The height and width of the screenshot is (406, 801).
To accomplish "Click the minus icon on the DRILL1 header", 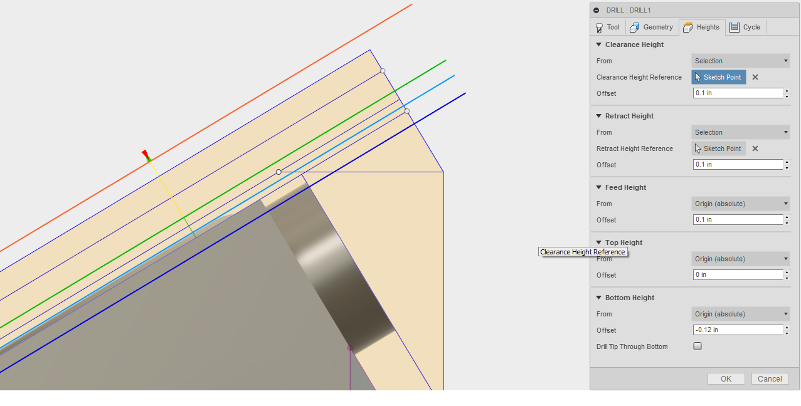I will pyautogui.click(x=595, y=10).
